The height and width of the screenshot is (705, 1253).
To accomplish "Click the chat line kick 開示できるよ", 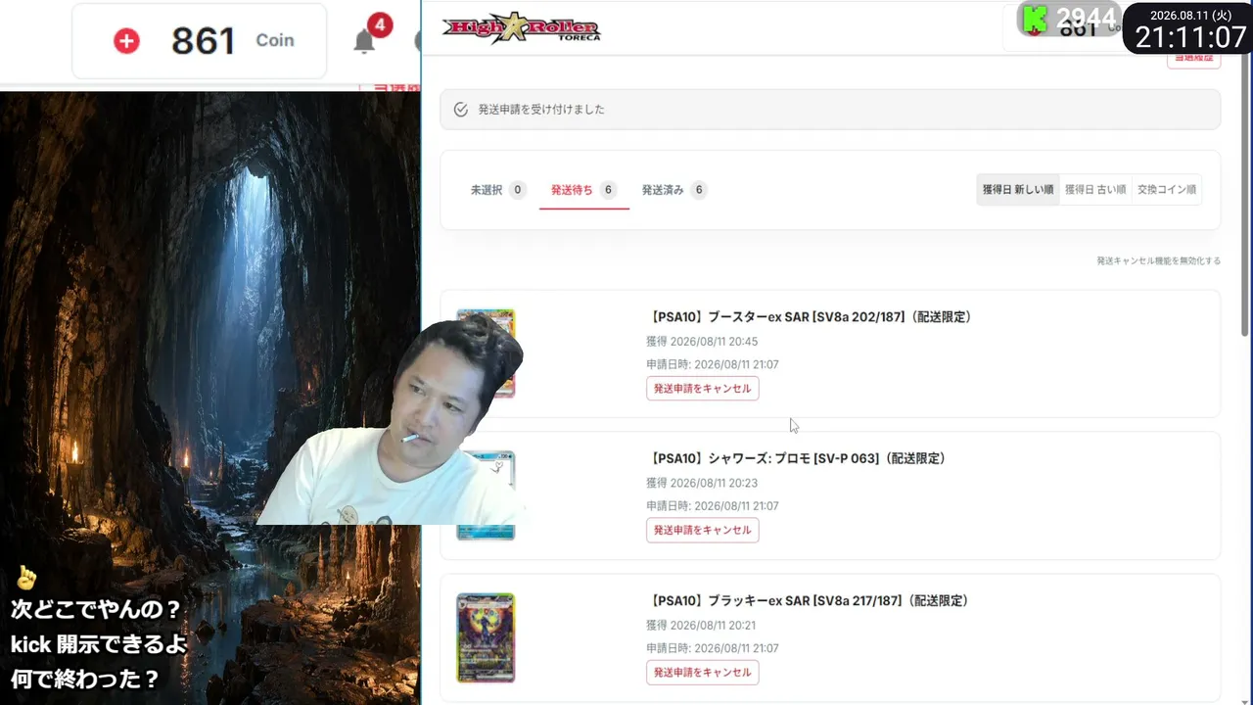I will [98, 644].
